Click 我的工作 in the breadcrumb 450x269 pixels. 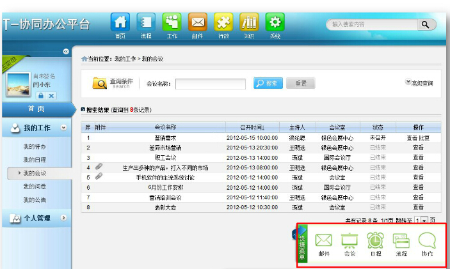[125, 59]
